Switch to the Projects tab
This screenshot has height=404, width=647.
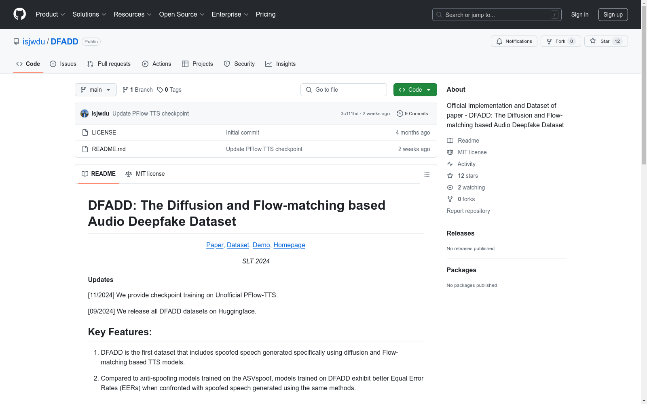[x=197, y=64]
